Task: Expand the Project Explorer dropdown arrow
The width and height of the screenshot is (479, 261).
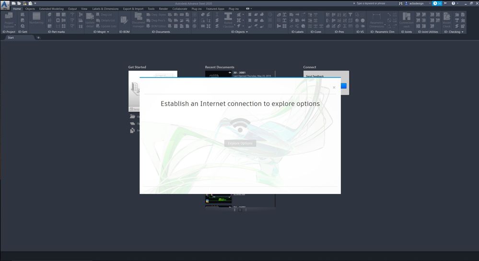Action: pos(15,25)
